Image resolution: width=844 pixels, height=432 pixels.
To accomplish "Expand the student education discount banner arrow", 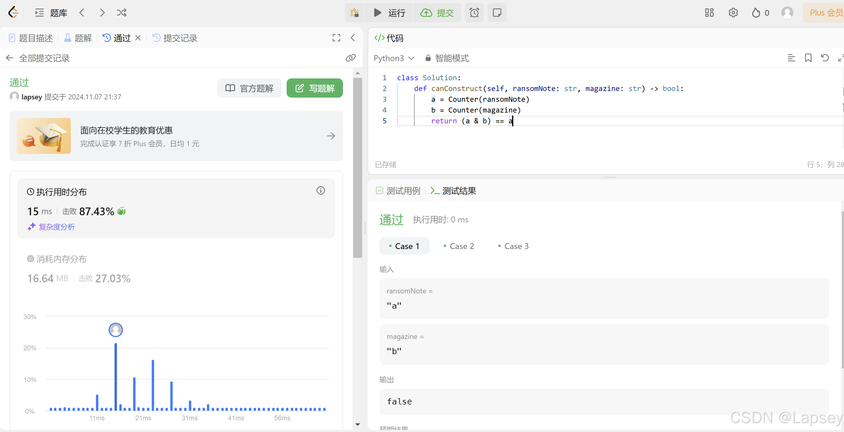I will pos(331,136).
